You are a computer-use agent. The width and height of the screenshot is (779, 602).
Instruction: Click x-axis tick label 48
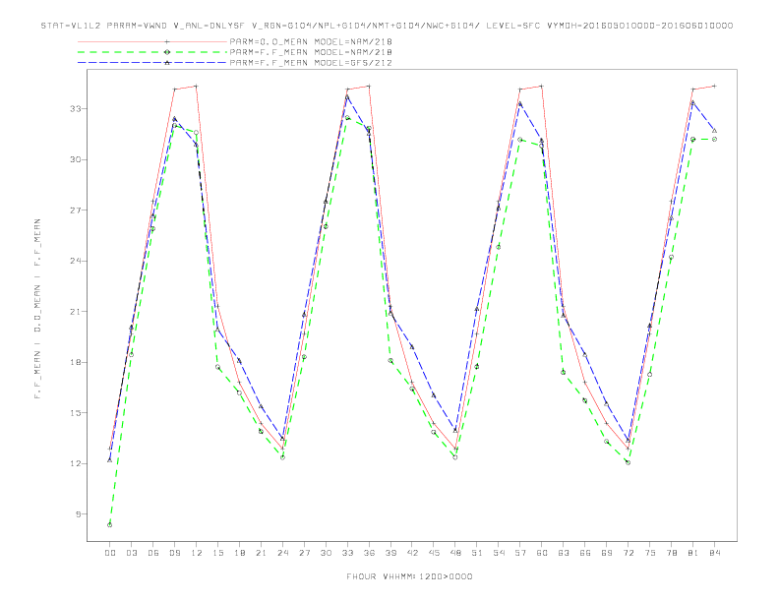[x=455, y=553]
